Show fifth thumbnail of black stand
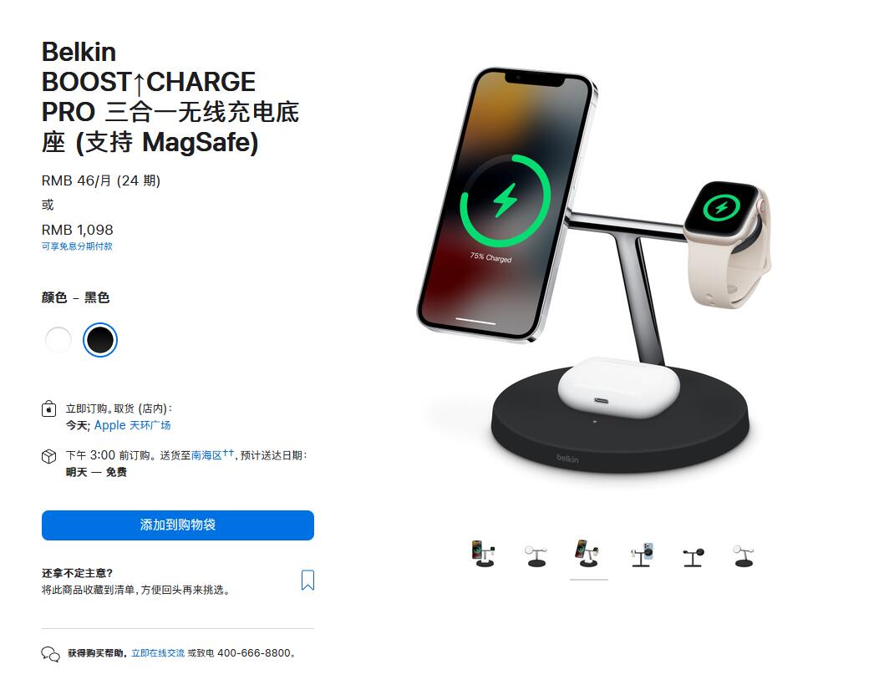This screenshot has width=879, height=695. pyautogui.click(x=694, y=557)
